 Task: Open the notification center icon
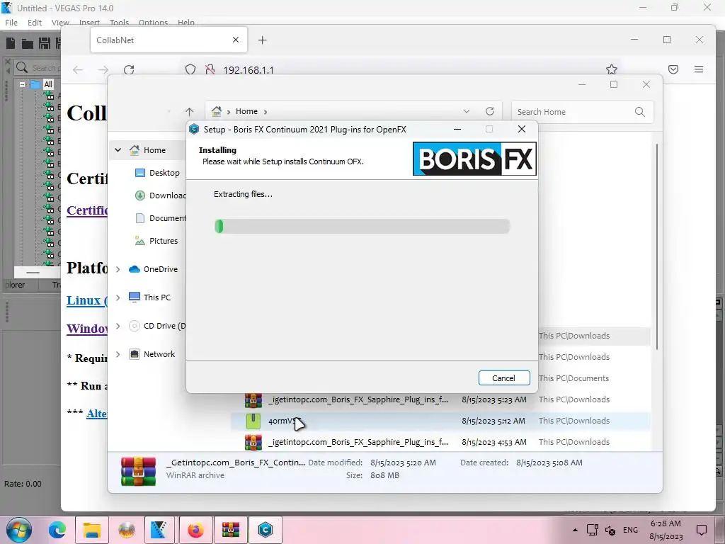[702, 530]
